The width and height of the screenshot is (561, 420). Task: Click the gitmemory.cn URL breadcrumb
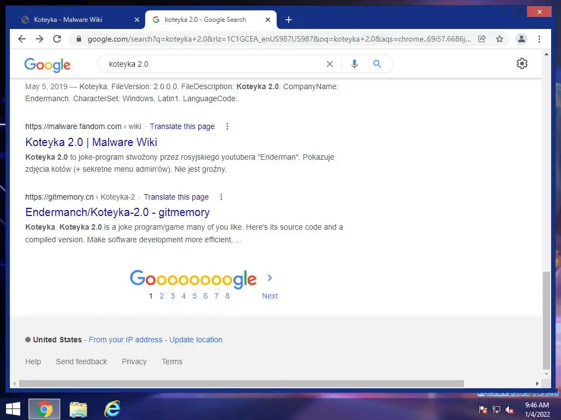coord(80,197)
